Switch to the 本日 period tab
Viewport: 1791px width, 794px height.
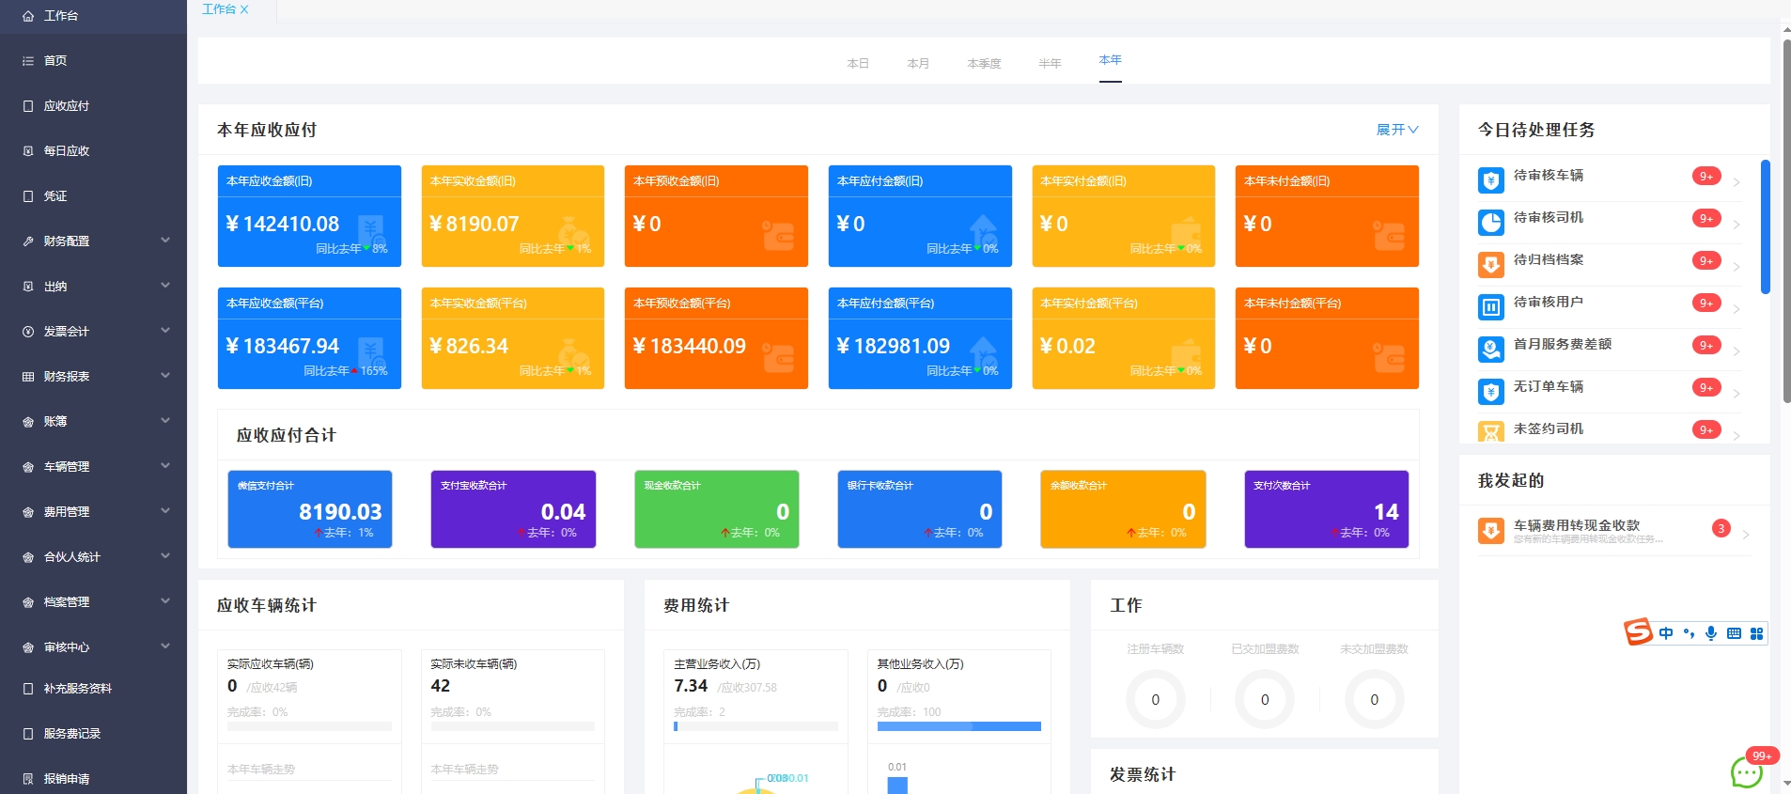pyautogui.click(x=858, y=64)
